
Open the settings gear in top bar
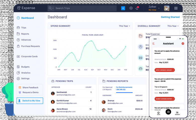pyautogui.click(x=131, y=8)
